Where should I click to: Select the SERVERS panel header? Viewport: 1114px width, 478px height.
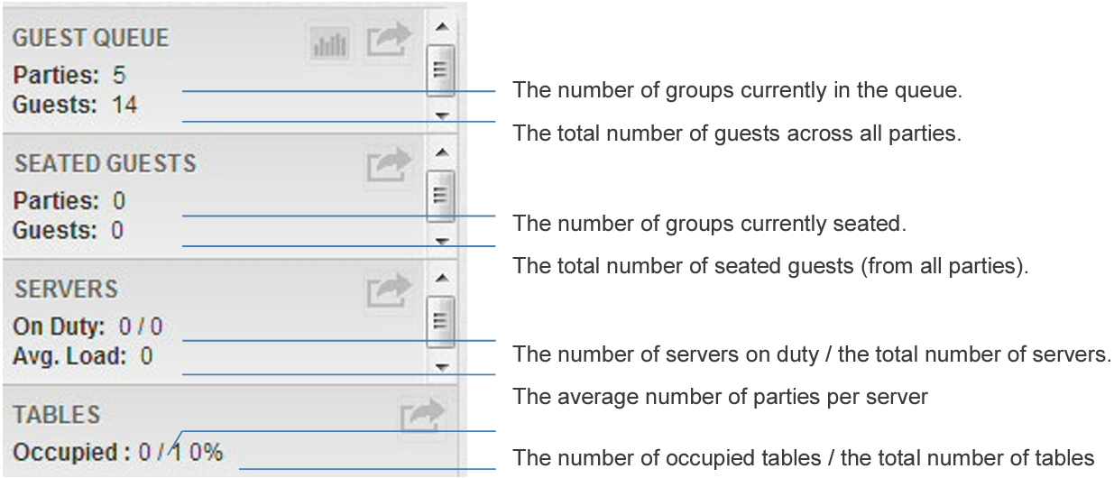pyautogui.click(x=66, y=289)
